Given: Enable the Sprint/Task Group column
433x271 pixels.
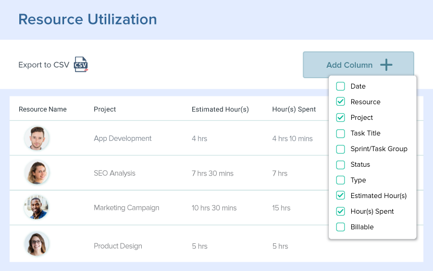Looking at the screenshot, I should [x=340, y=149].
